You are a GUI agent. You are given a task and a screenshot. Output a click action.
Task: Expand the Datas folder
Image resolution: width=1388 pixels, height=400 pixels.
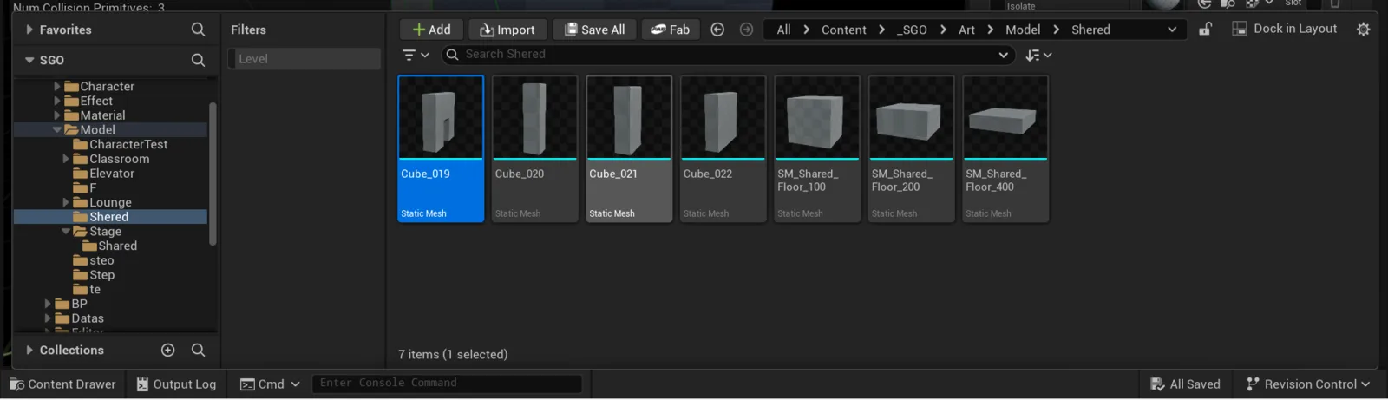point(48,318)
